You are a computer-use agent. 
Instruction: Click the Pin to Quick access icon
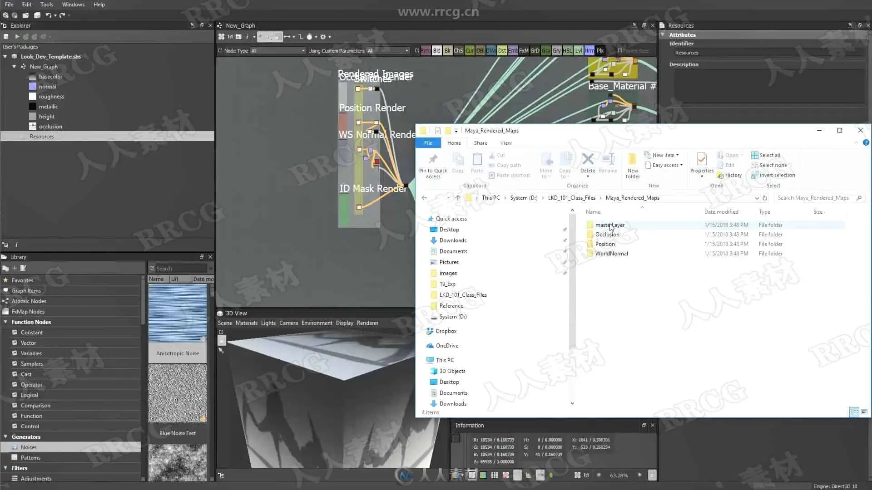(x=433, y=159)
